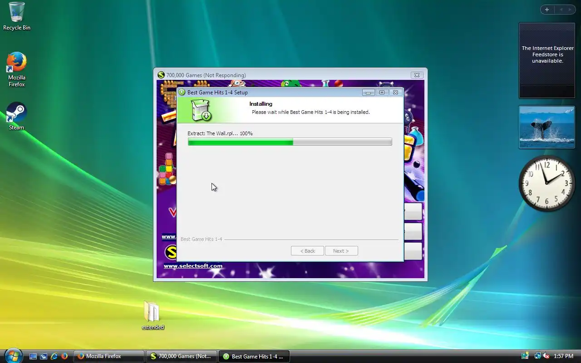This screenshot has height=363, width=581.
Task: Launch Internet Explorer from Quick Launch
Action: point(54,356)
